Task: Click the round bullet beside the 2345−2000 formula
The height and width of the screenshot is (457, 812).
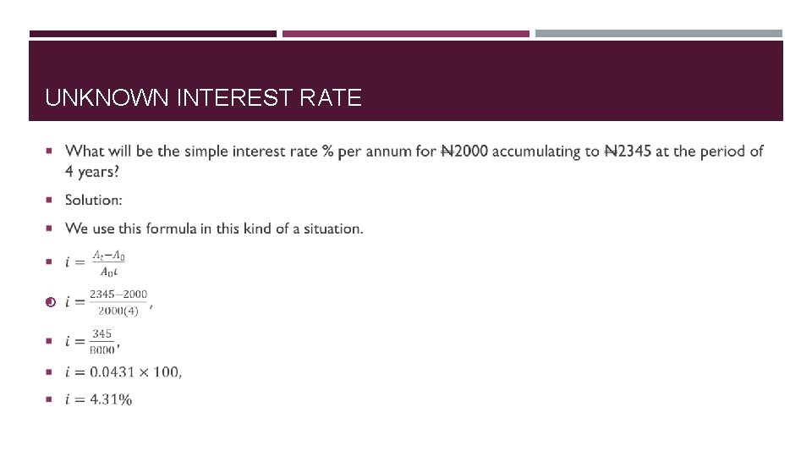Action: point(50,302)
